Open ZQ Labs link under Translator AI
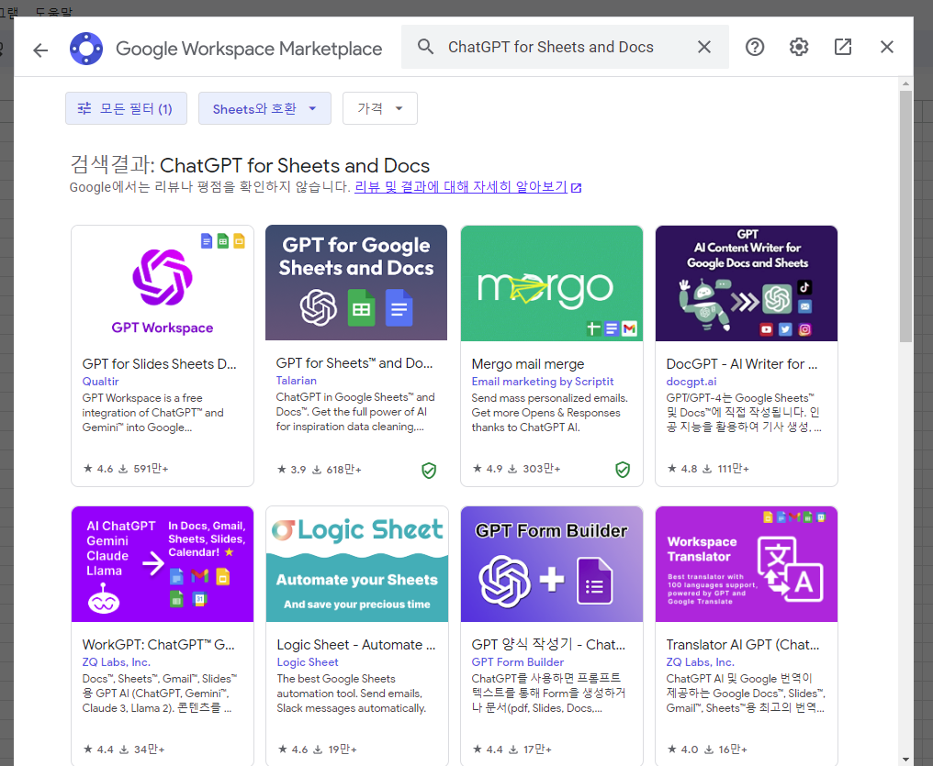Viewport: 933px width, 766px height. pyautogui.click(x=701, y=662)
